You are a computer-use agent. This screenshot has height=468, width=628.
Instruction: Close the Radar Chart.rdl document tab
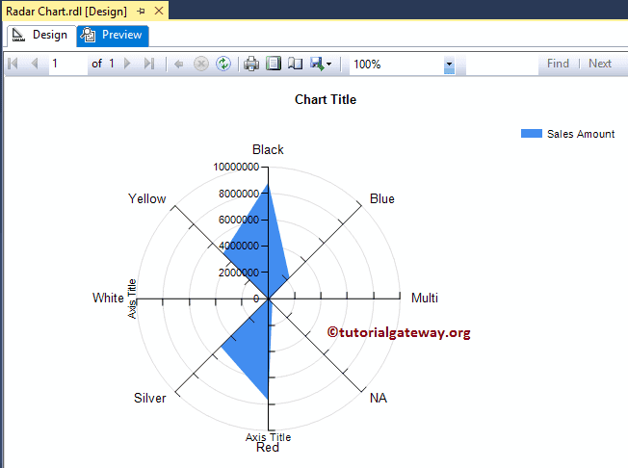tap(159, 11)
